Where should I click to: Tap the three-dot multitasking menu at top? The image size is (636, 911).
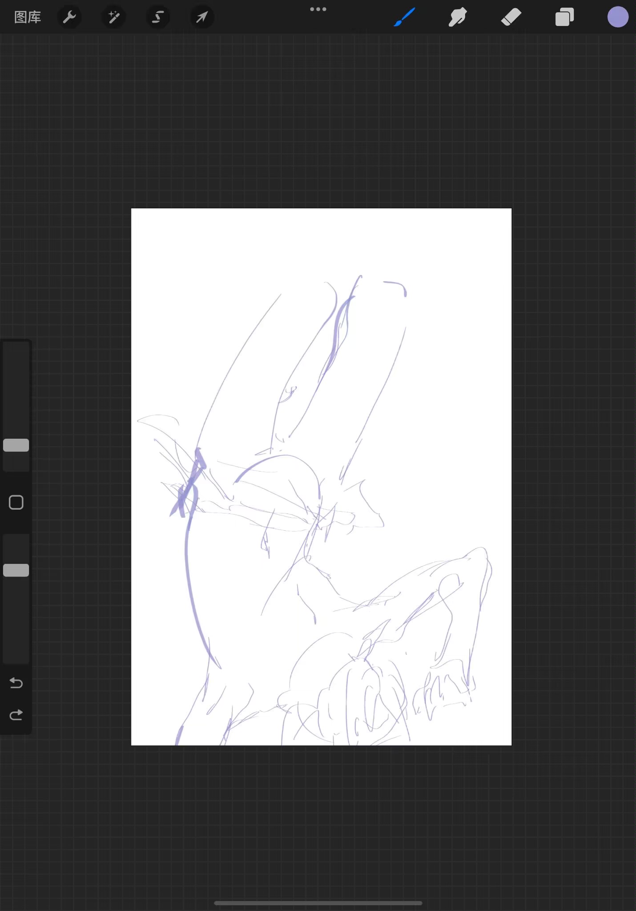click(318, 9)
